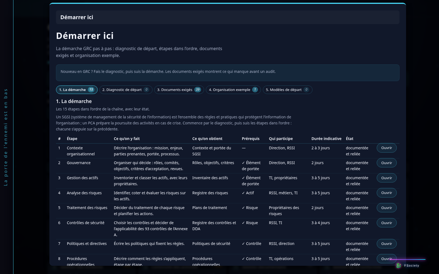
Task: Click the 'RSSI, direction' participants cell
Action: point(282,244)
